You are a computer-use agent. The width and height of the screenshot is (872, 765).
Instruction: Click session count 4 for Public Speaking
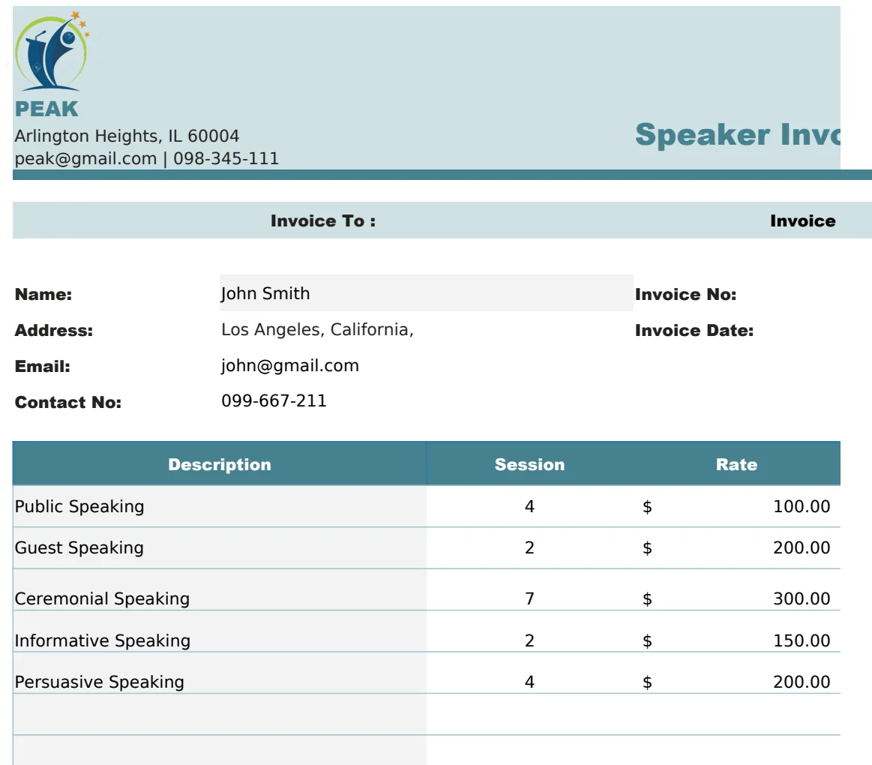pos(529,506)
